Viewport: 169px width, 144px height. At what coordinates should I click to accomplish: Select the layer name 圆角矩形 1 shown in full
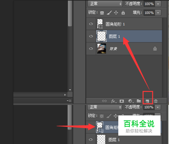(115, 24)
